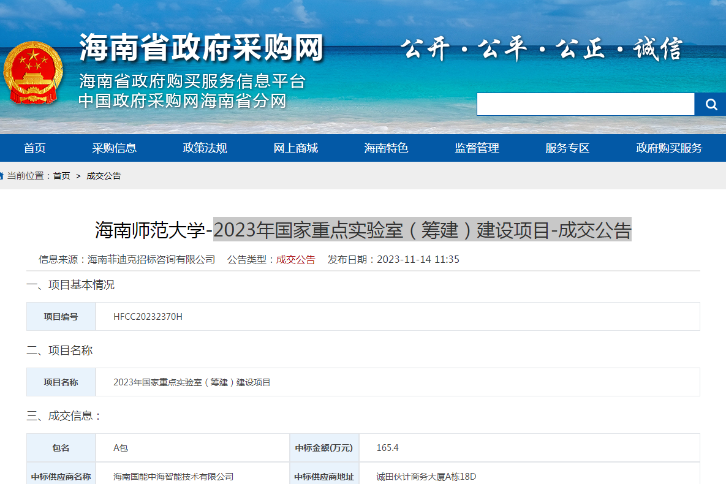Image resolution: width=726 pixels, height=484 pixels.
Task: Click the 项目名称 label cell
Action: click(x=61, y=382)
